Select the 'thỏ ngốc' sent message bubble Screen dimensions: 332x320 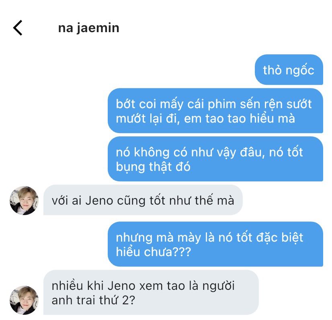(289, 70)
